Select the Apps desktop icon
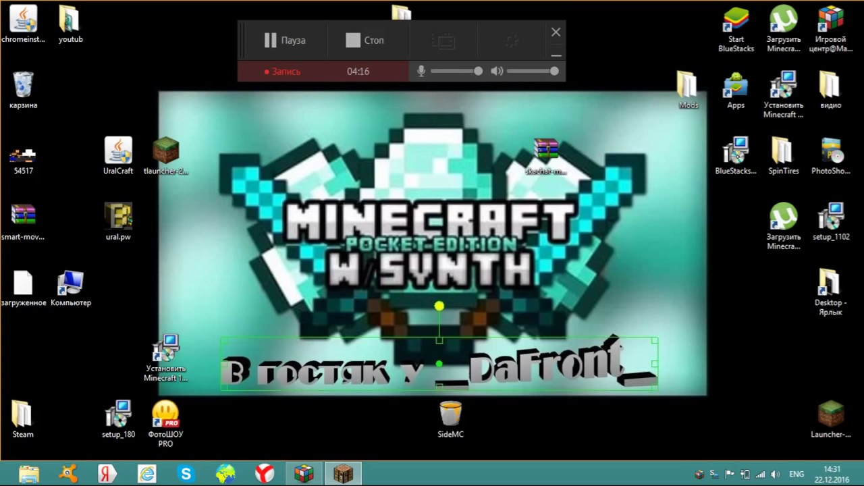864x486 pixels. point(736,90)
